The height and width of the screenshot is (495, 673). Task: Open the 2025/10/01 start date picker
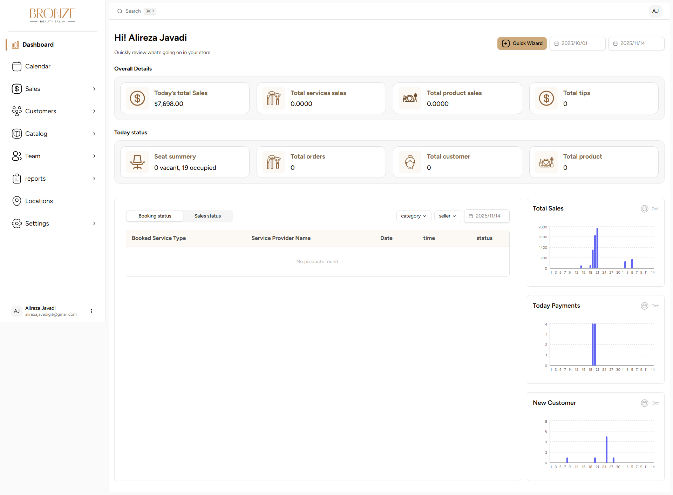click(577, 44)
